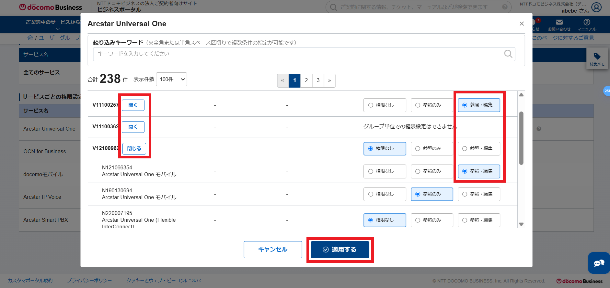Open the user account avatar icon
The width and height of the screenshot is (610, 288).
[596, 7]
